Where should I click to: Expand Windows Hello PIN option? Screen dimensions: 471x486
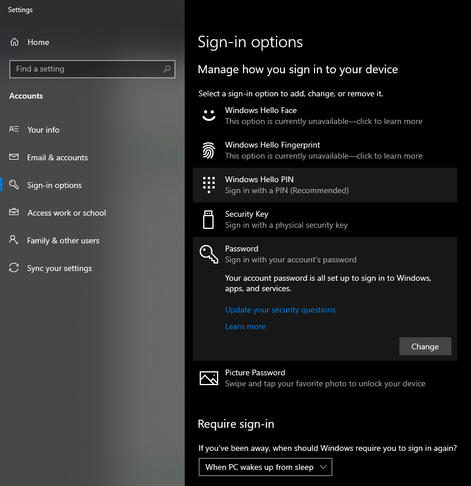point(325,185)
